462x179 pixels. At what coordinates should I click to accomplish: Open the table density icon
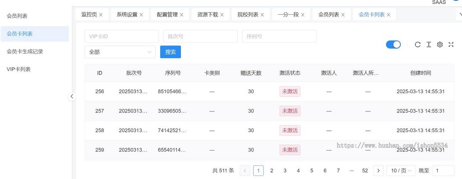(429, 45)
